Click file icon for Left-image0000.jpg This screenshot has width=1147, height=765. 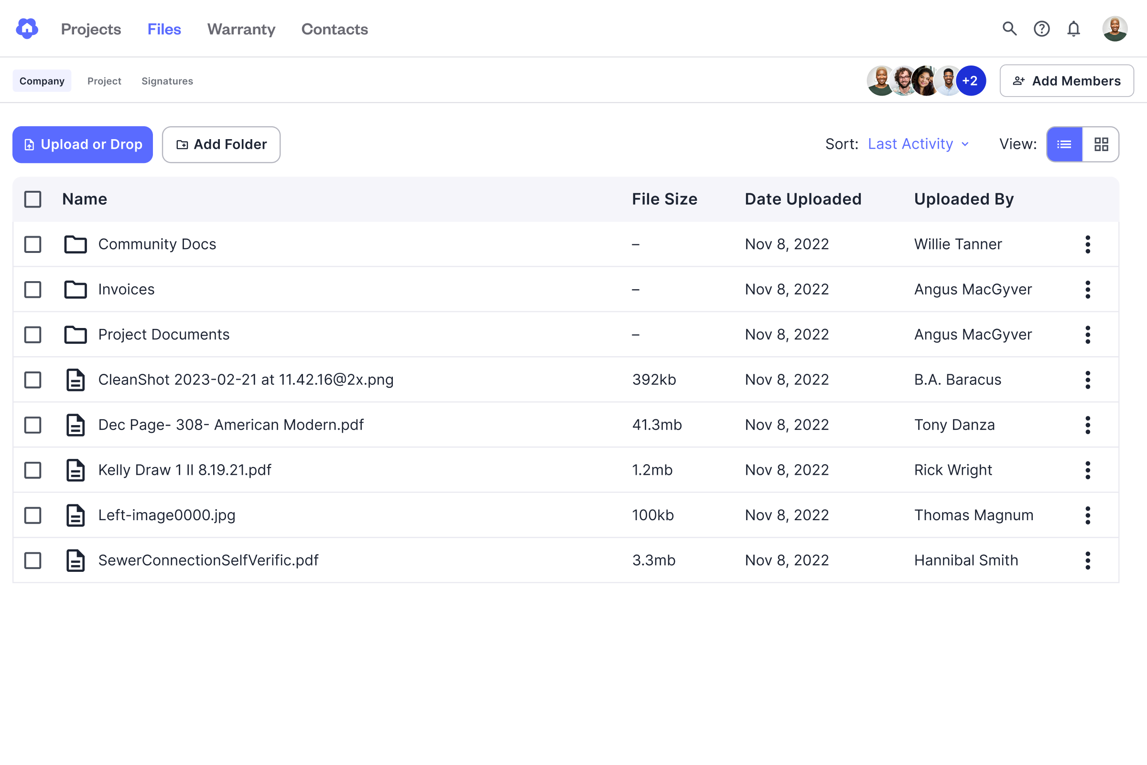click(x=76, y=515)
